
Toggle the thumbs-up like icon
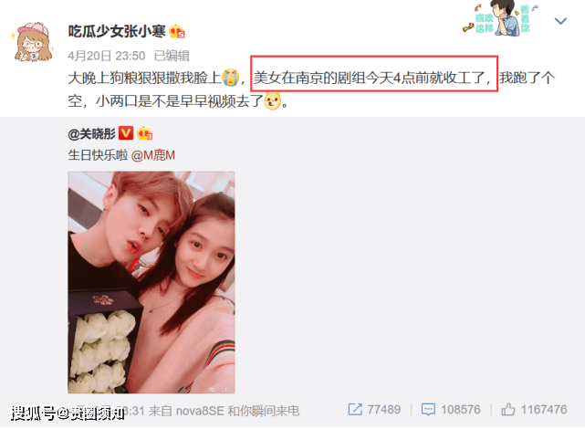pos(507,409)
